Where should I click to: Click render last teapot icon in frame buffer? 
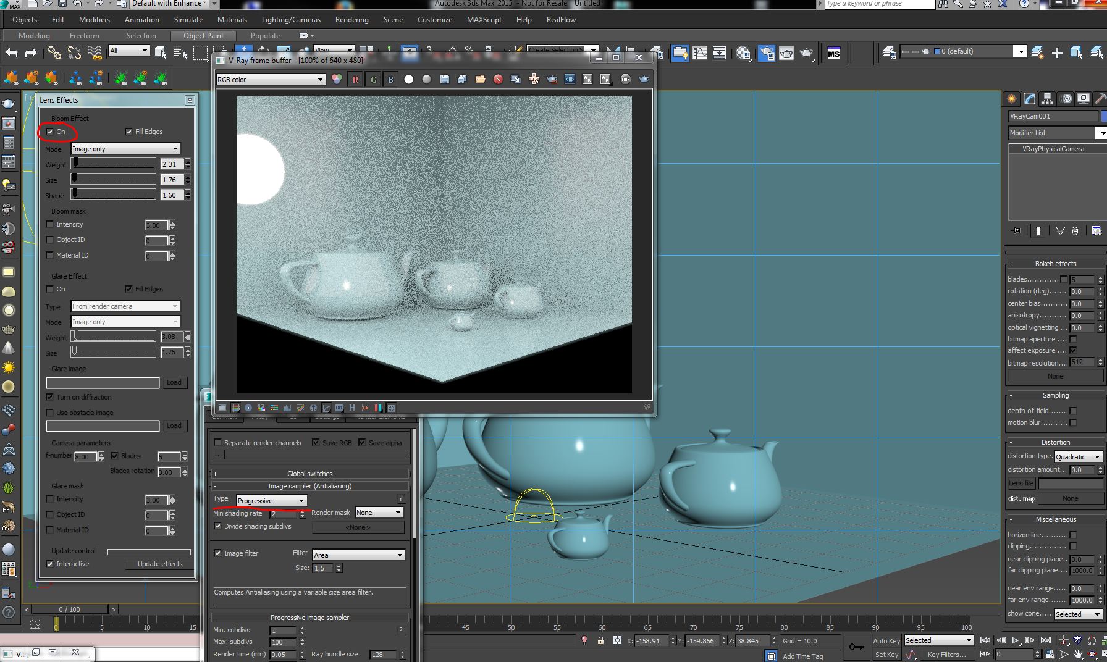[x=644, y=79]
